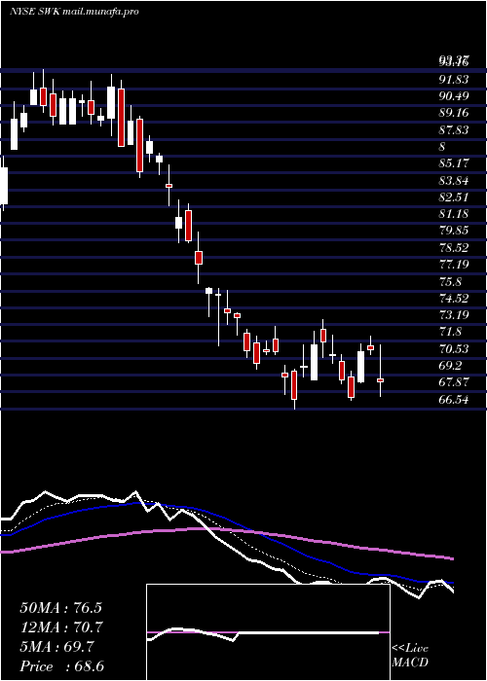Image resolution: width=487 pixels, height=681 pixels.
Task: Click the 91.83 price axis label
Action: coord(454,80)
